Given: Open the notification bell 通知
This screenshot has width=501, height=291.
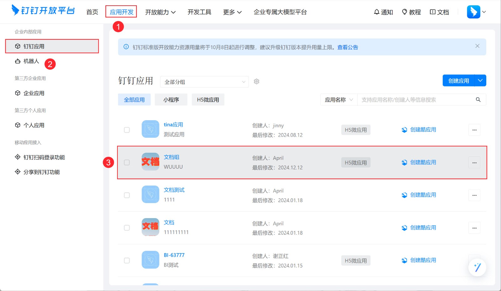Looking at the screenshot, I should coord(383,12).
